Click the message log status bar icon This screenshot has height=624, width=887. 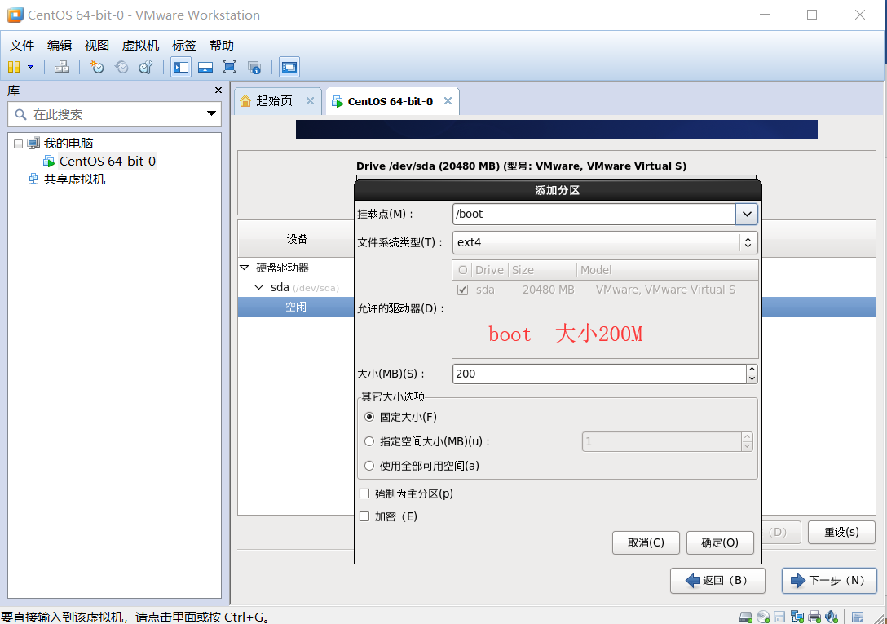pyautogui.click(x=858, y=617)
